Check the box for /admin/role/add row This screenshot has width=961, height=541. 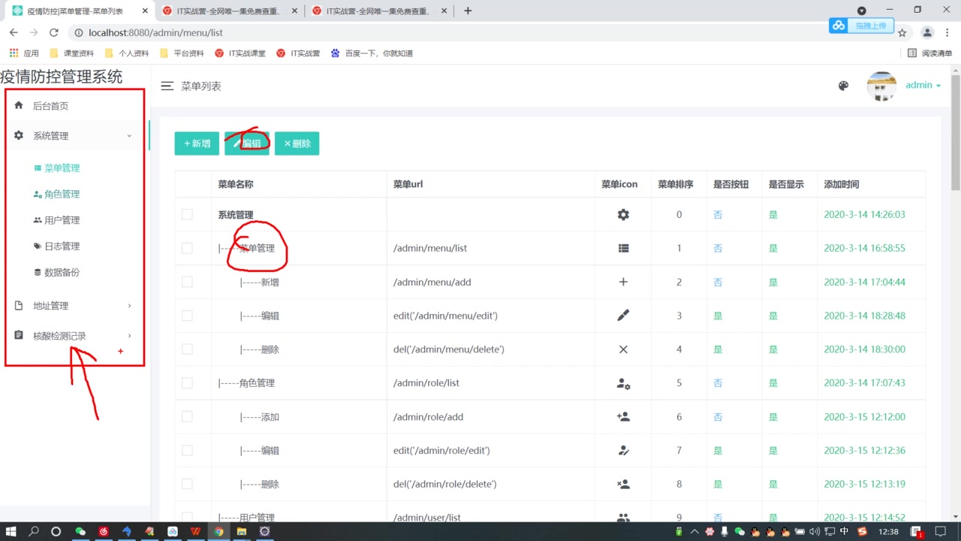[x=187, y=416]
